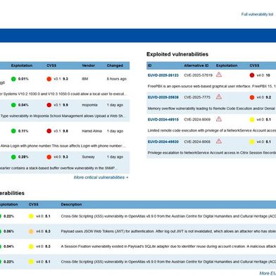
Task: Click the Memory overflow vulnerability description
Action: coord(212,108)
